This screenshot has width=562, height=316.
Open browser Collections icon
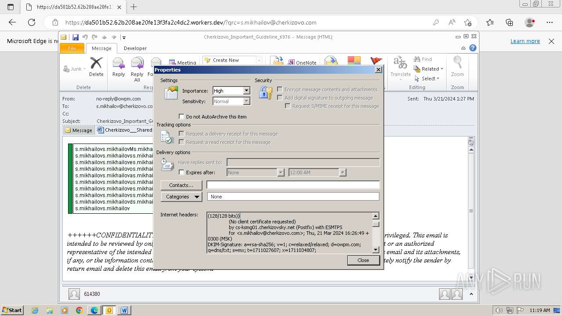(509, 22)
